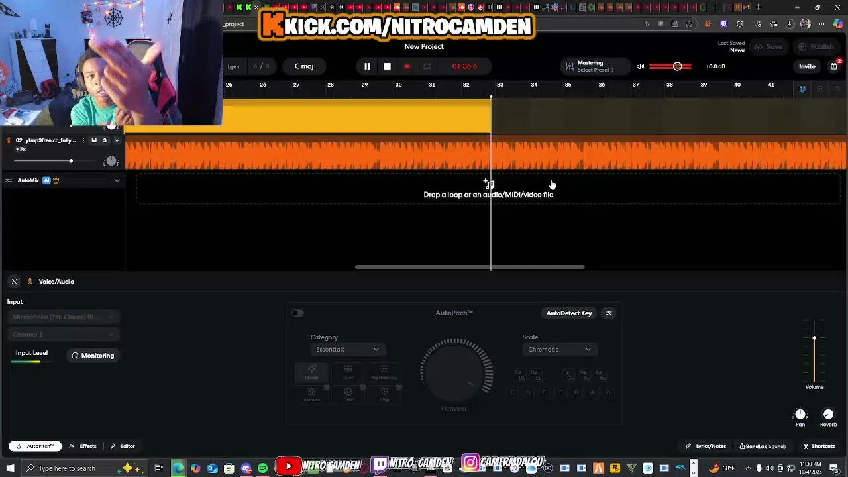This screenshot has width=848, height=477.
Task: Select the Big Harmony AutoPitch preset
Action: [x=384, y=372]
